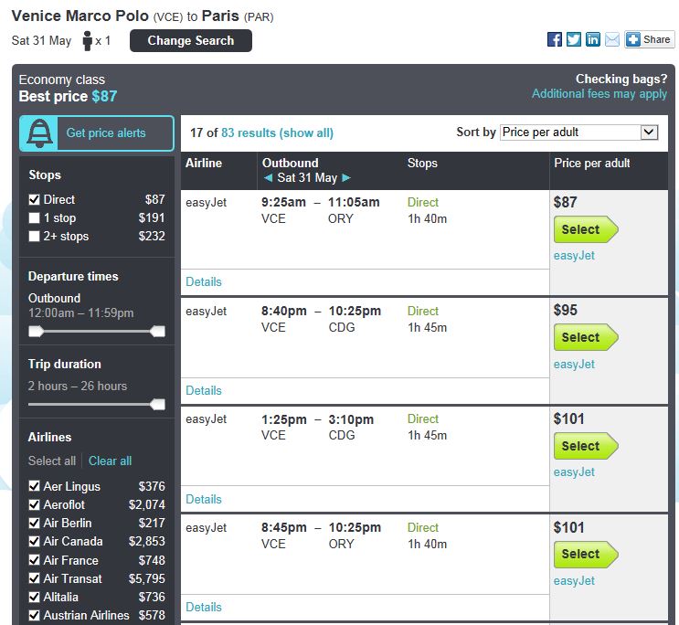Click easyJet link under $95 price
Screen dimensions: 679x625
(574, 365)
